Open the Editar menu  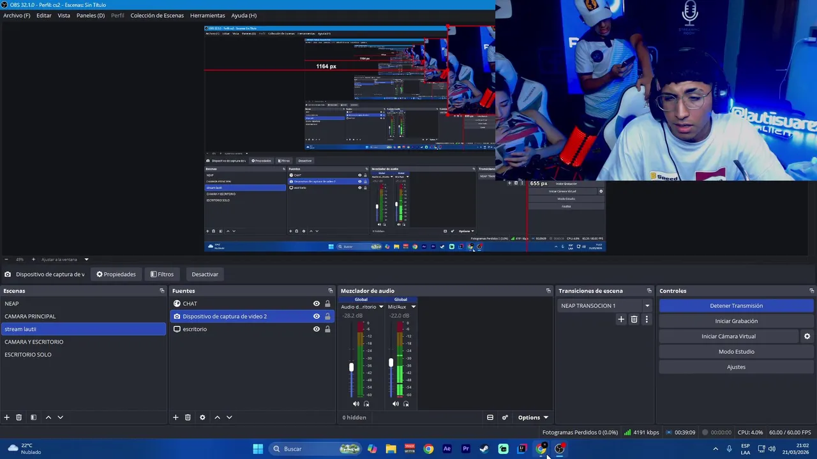44,15
